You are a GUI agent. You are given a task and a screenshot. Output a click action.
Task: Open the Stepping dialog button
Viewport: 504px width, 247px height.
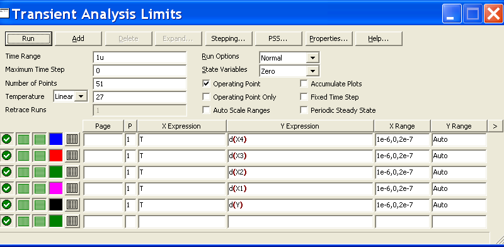[228, 38]
